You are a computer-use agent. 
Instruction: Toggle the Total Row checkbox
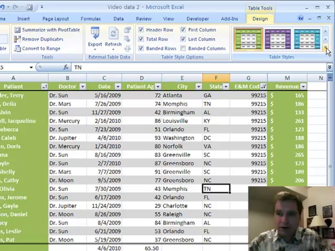pos(141,39)
